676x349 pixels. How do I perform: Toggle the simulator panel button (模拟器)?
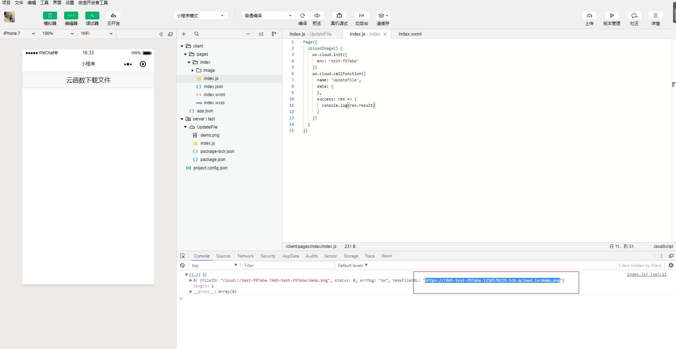(x=50, y=15)
